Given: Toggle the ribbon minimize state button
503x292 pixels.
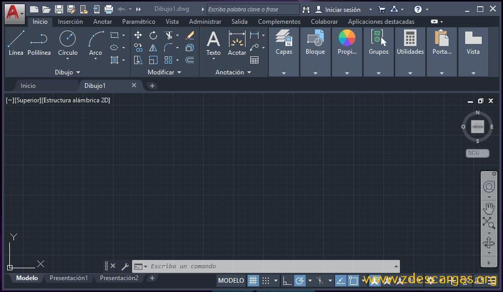Looking at the screenshot, I should tap(434, 22).
